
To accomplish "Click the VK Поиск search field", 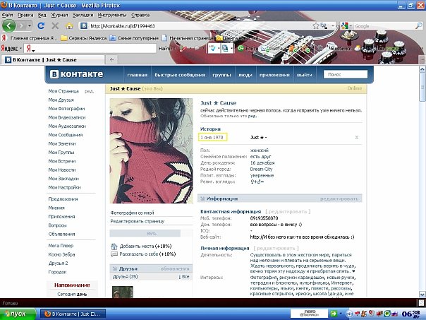I will (x=346, y=74).
